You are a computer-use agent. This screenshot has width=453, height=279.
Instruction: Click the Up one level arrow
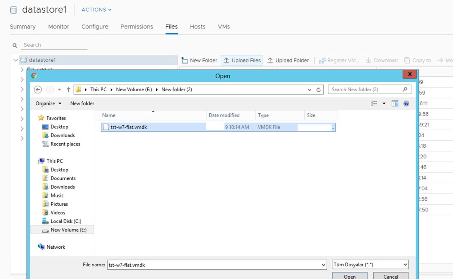coord(69,90)
